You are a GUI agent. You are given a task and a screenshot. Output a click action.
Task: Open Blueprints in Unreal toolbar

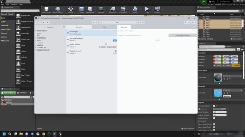pyautogui.click(x=113, y=10)
